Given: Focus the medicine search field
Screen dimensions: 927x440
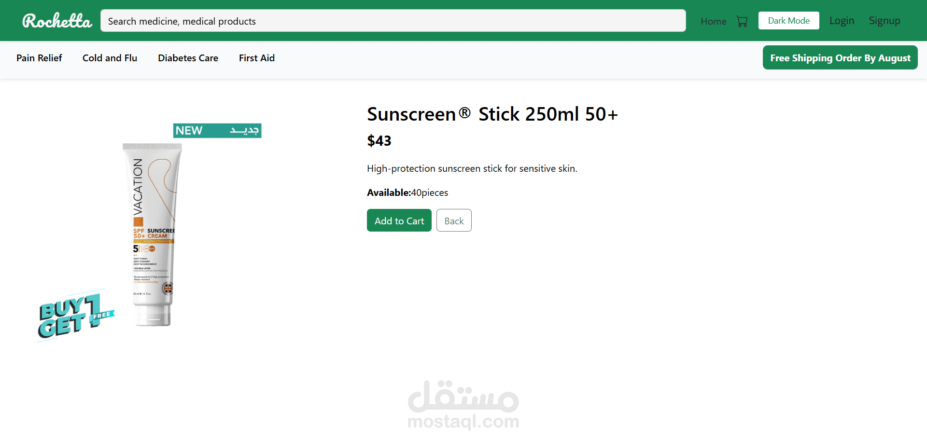Looking at the screenshot, I should [393, 21].
